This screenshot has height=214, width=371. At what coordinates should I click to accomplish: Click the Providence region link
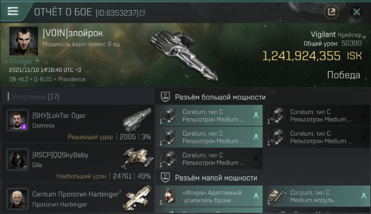pyautogui.click(x=72, y=79)
